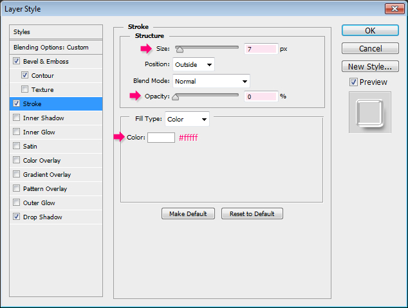The image size is (408, 308).
Task: Uncheck the Contour checkbox
Action: pyautogui.click(x=24, y=75)
